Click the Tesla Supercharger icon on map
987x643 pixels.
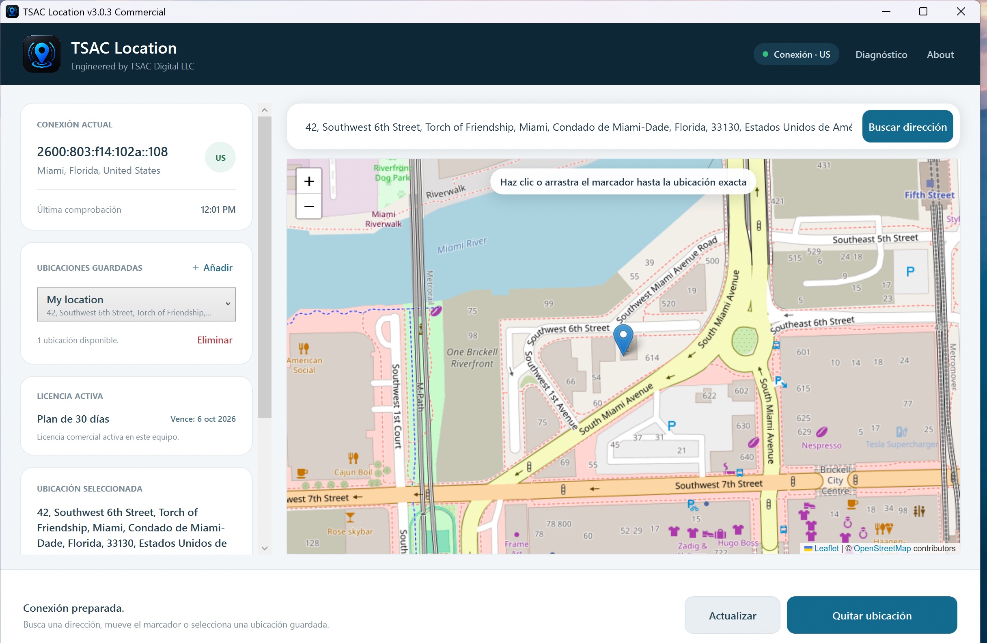pos(901,432)
